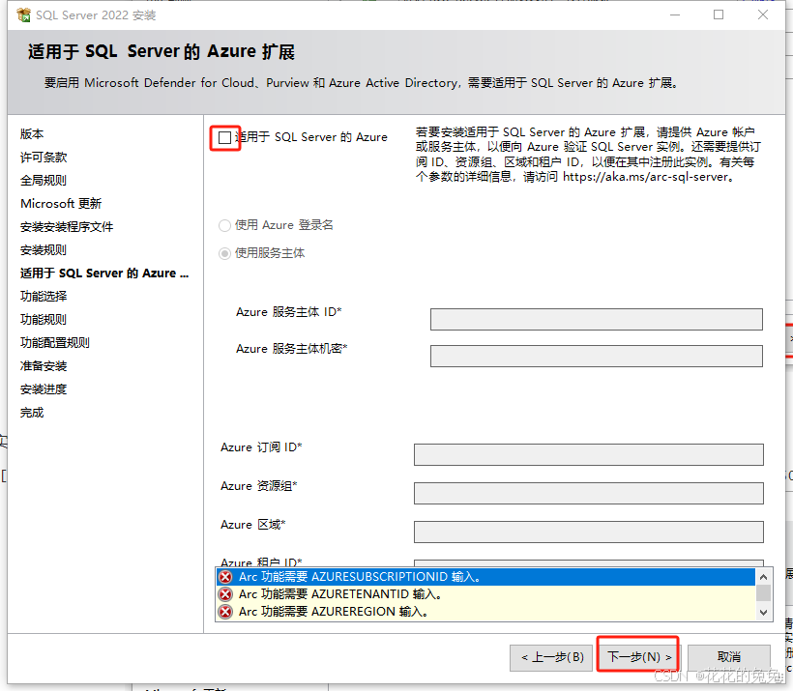Click error icon beside AZURESUBSCRIPTIONID message

tap(225, 577)
